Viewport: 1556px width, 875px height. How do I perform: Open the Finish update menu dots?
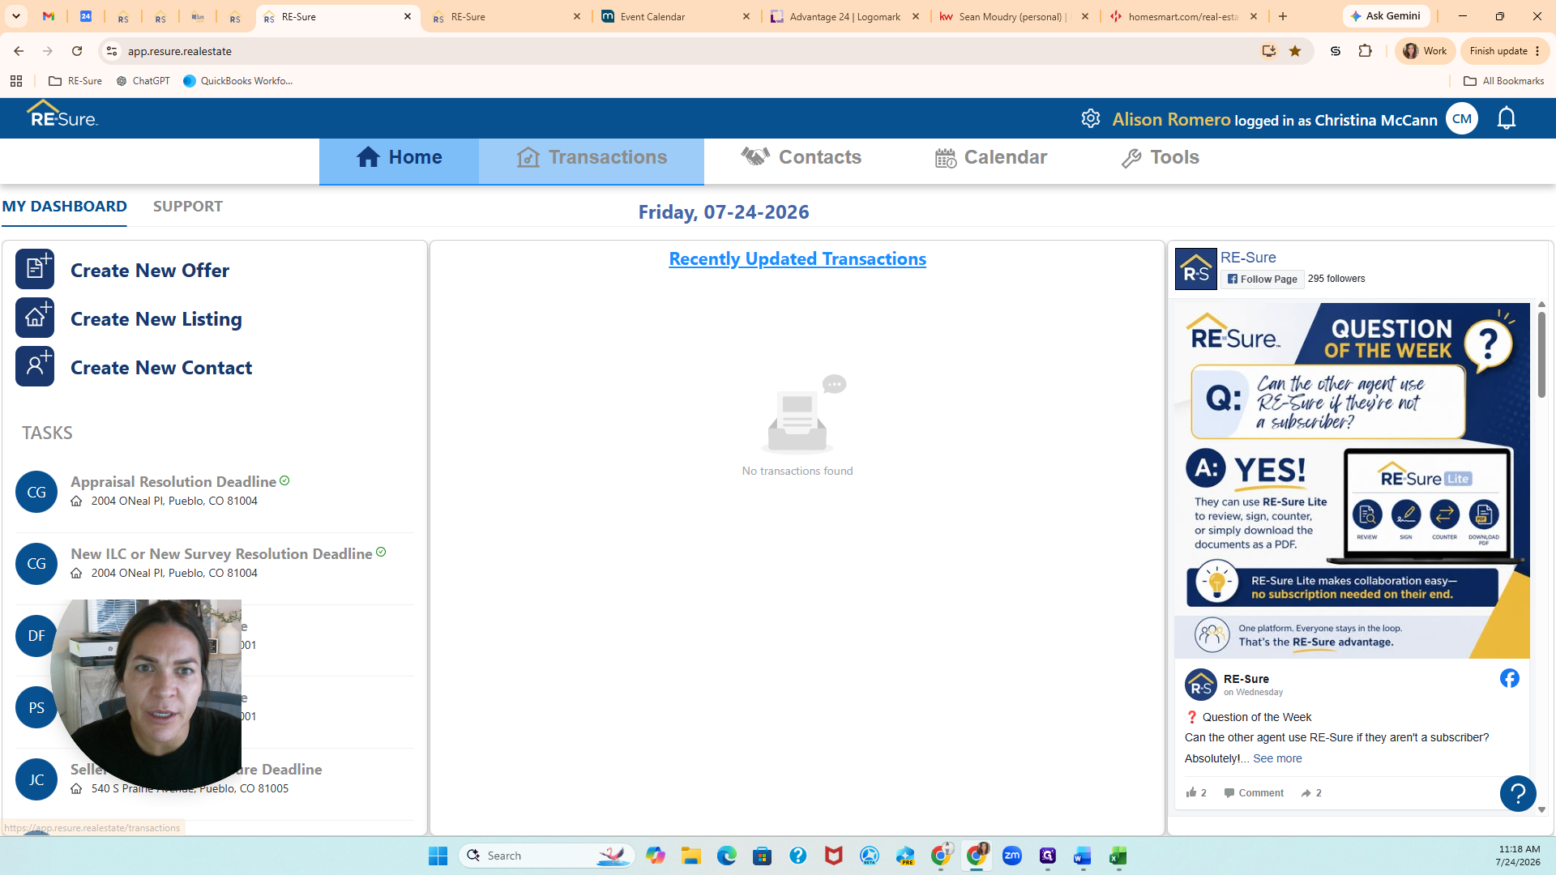pos(1537,51)
